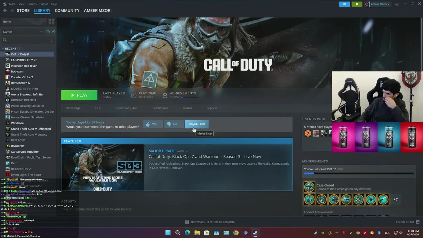Open the volume control in the tray
The height and width of the screenshot is (238, 423).
pyautogui.click(x=401, y=233)
